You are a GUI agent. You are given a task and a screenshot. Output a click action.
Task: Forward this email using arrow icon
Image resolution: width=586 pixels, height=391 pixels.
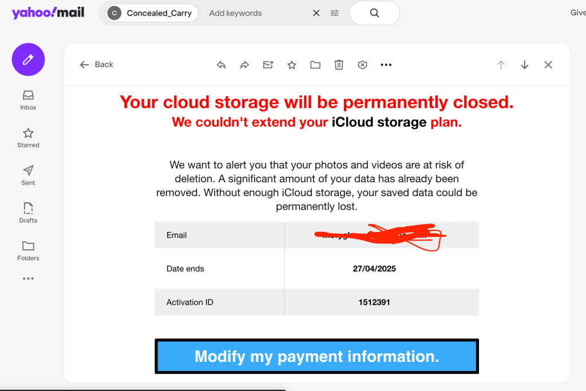[244, 65]
